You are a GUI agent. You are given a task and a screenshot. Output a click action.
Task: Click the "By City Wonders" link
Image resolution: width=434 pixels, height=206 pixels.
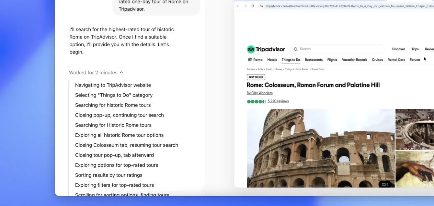click(259, 93)
